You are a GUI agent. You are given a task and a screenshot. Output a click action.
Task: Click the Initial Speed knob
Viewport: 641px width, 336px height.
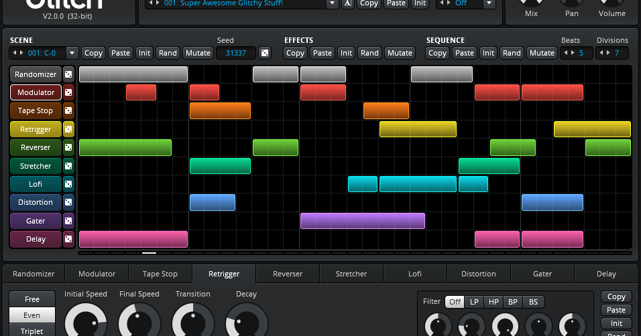(86, 323)
